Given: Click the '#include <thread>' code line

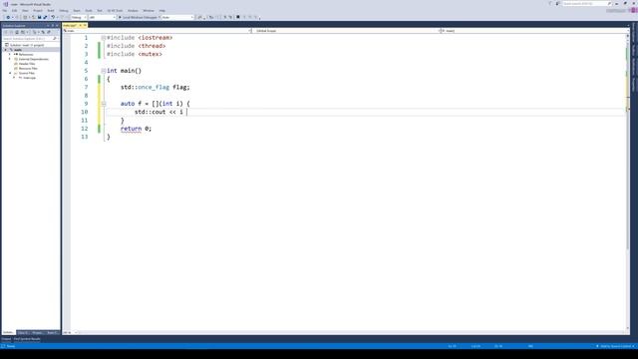Looking at the screenshot, I should (x=136, y=46).
